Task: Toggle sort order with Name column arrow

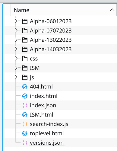Action: point(112,10)
